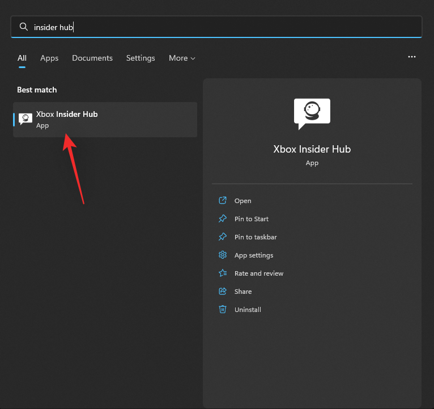434x409 pixels.
Task: Click the Xbox Insider Hub result icon
Action: coord(25,119)
